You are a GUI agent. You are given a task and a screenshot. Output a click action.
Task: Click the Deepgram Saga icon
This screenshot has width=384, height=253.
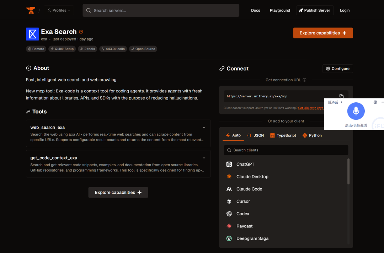(229, 238)
